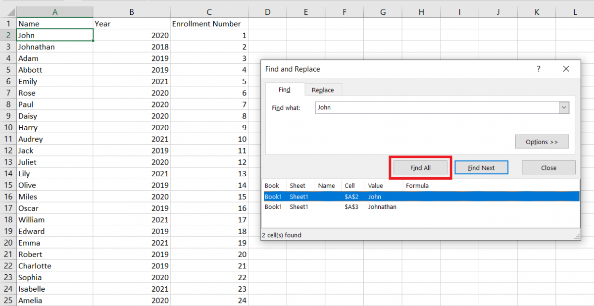Click the Name header cell

pos(55,24)
